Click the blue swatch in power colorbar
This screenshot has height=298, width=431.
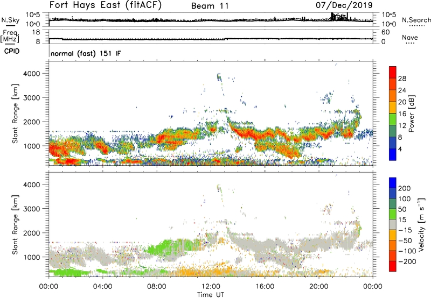[x=393, y=154]
